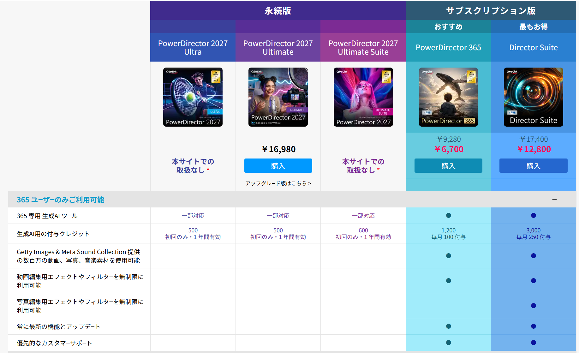Screen dimensions: 579x353
Task: Click the 常に最新の機能とアップデート row label
Action: [x=58, y=327]
